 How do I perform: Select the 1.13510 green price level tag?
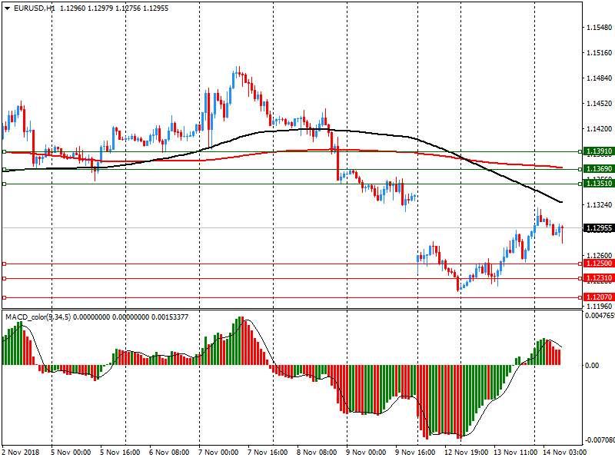click(x=597, y=184)
